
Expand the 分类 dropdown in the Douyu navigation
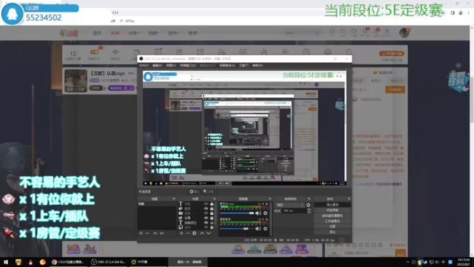click(133, 33)
